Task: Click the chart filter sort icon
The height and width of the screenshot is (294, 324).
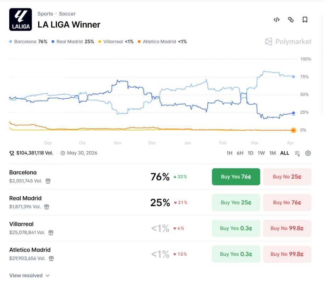Action: point(297,153)
